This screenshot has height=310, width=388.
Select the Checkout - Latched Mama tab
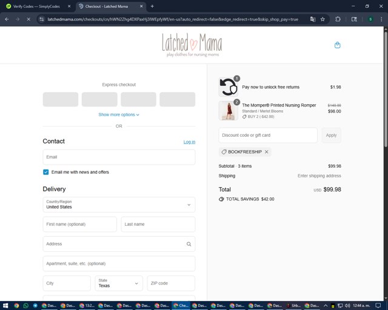click(x=110, y=7)
